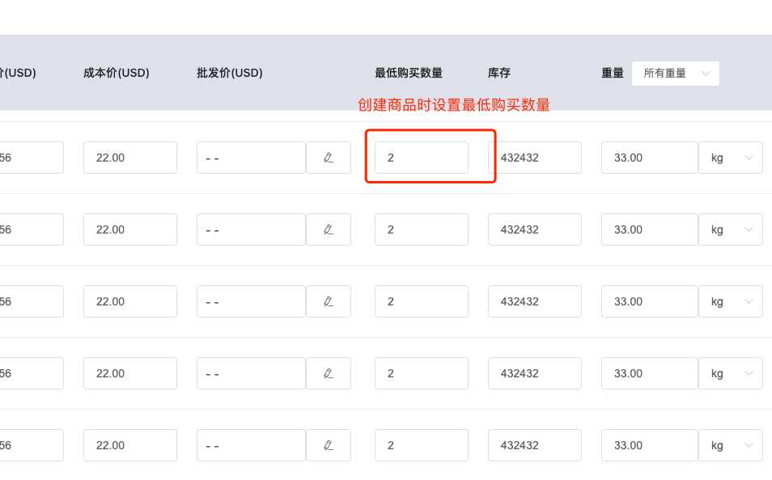Viewport: 772px width, 480px height.
Task: Click the wholesale price edit pencil in second row
Action: 329,229
